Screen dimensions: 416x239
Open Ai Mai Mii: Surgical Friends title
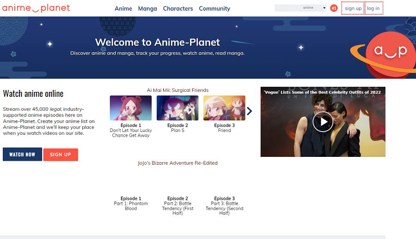177,90
